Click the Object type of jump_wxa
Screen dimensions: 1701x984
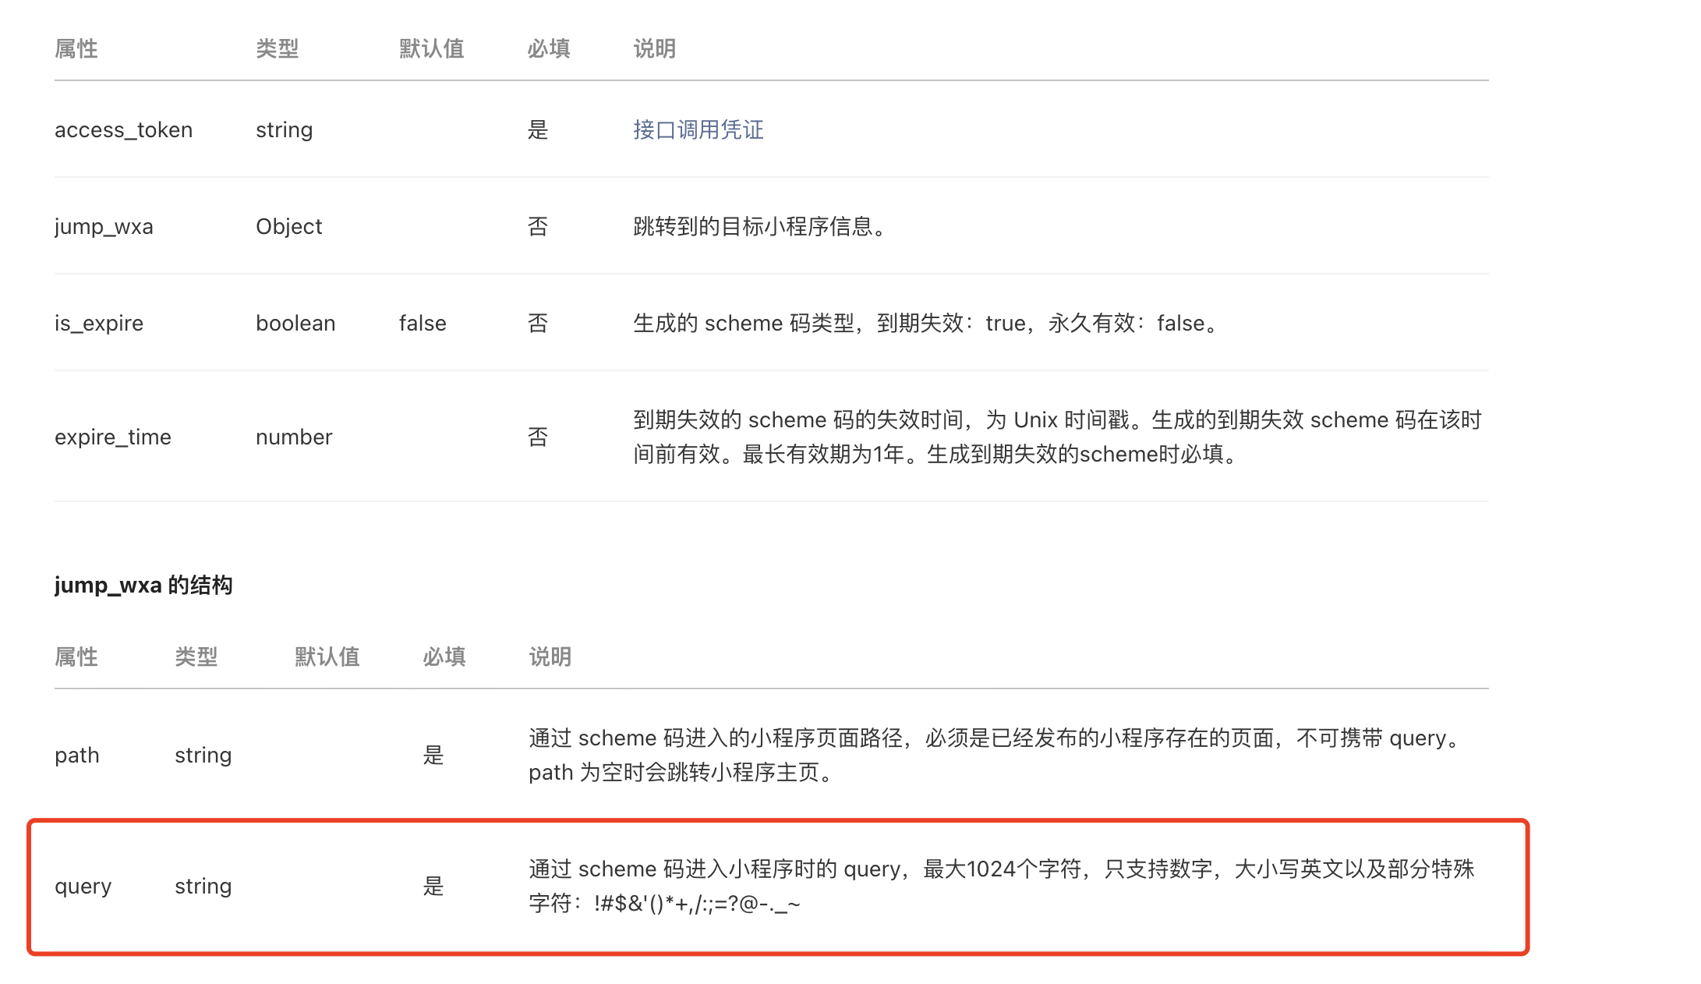click(288, 226)
